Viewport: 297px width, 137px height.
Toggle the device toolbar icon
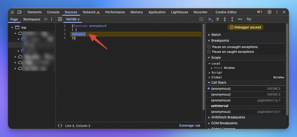[19, 12]
